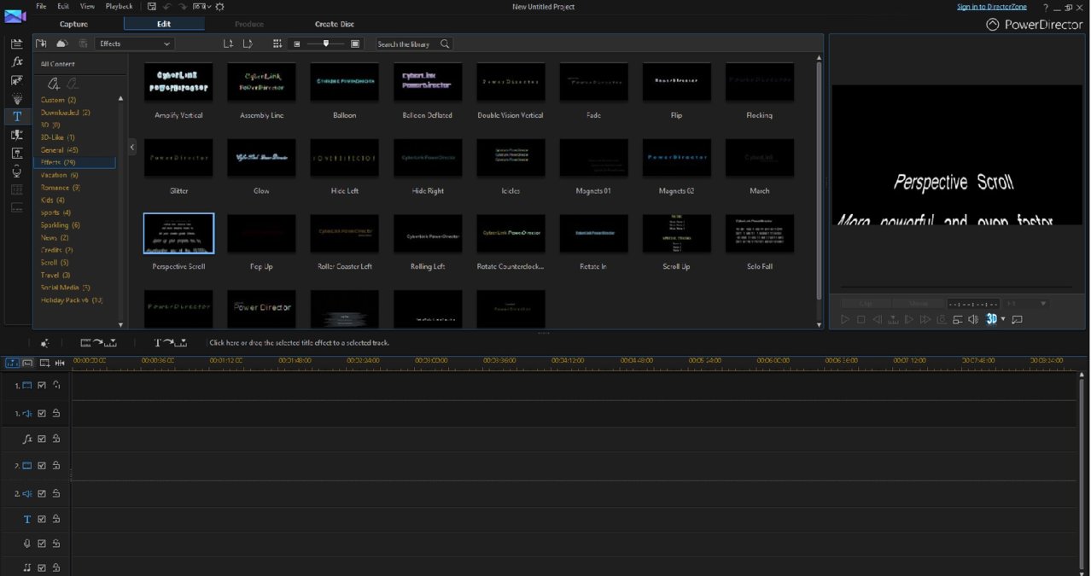Click the fit timeline zoom ruler icon
Image resolution: width=1091 pixels, height=576 pixels.
pyautogui.click(x=60, y=363)
